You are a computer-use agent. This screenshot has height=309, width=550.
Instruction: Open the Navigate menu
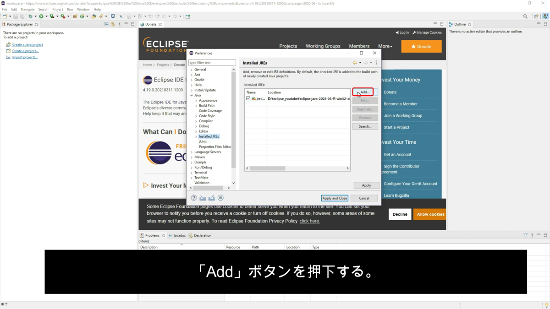point(27,9)
